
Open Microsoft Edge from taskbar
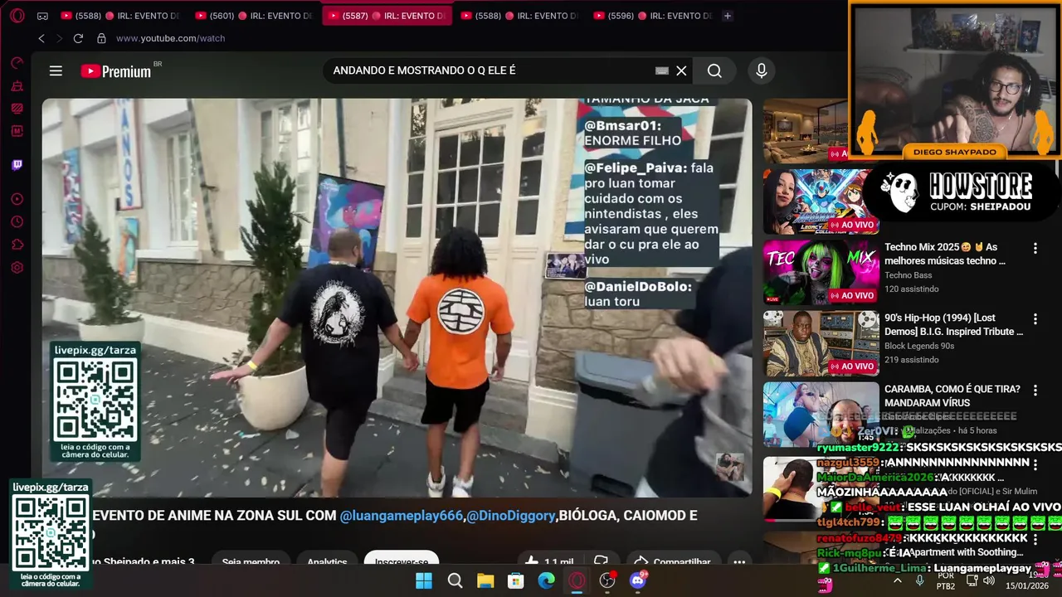click(x=546, y=580)
